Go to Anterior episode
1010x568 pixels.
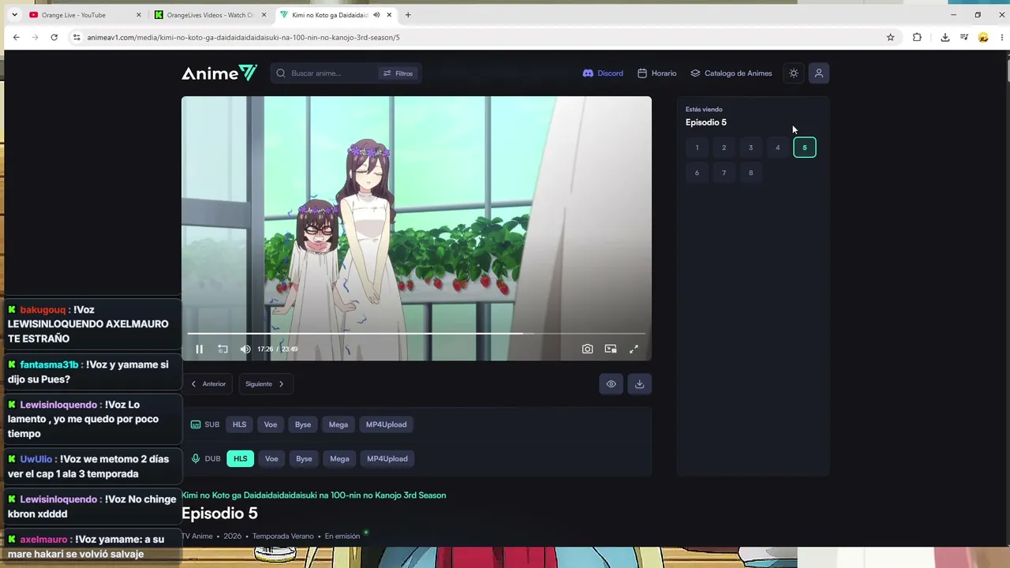208,384
